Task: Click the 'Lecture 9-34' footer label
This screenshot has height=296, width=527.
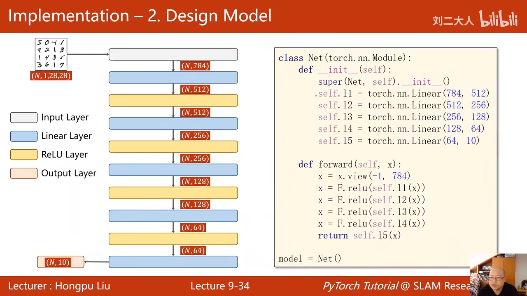Action: (x=220, y=286)
